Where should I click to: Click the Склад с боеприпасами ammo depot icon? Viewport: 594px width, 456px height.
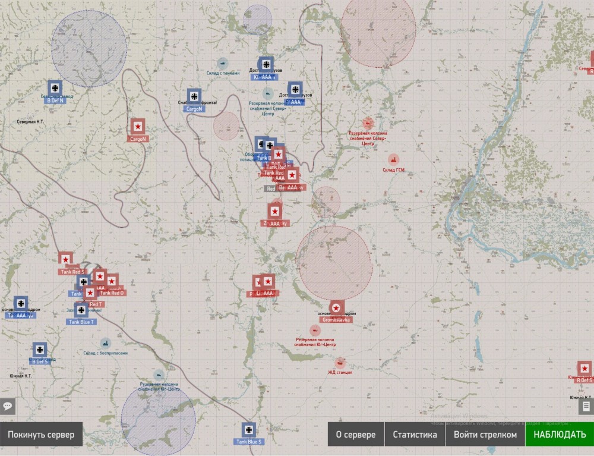(105, 343)
